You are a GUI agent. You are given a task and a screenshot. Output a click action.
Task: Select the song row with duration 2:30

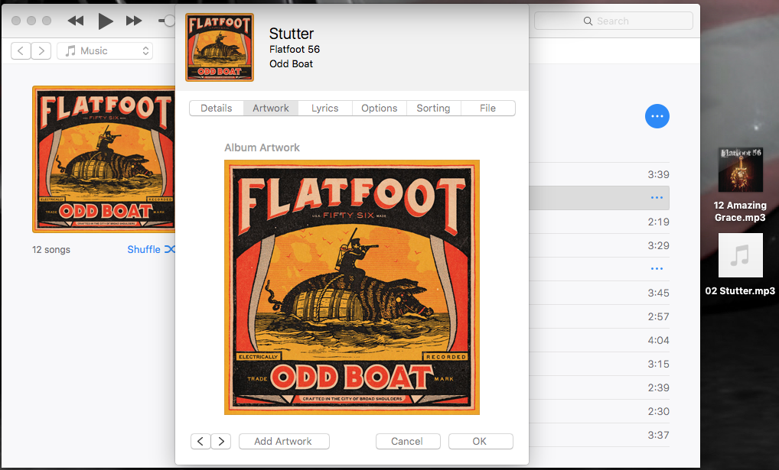pos(599,411)
